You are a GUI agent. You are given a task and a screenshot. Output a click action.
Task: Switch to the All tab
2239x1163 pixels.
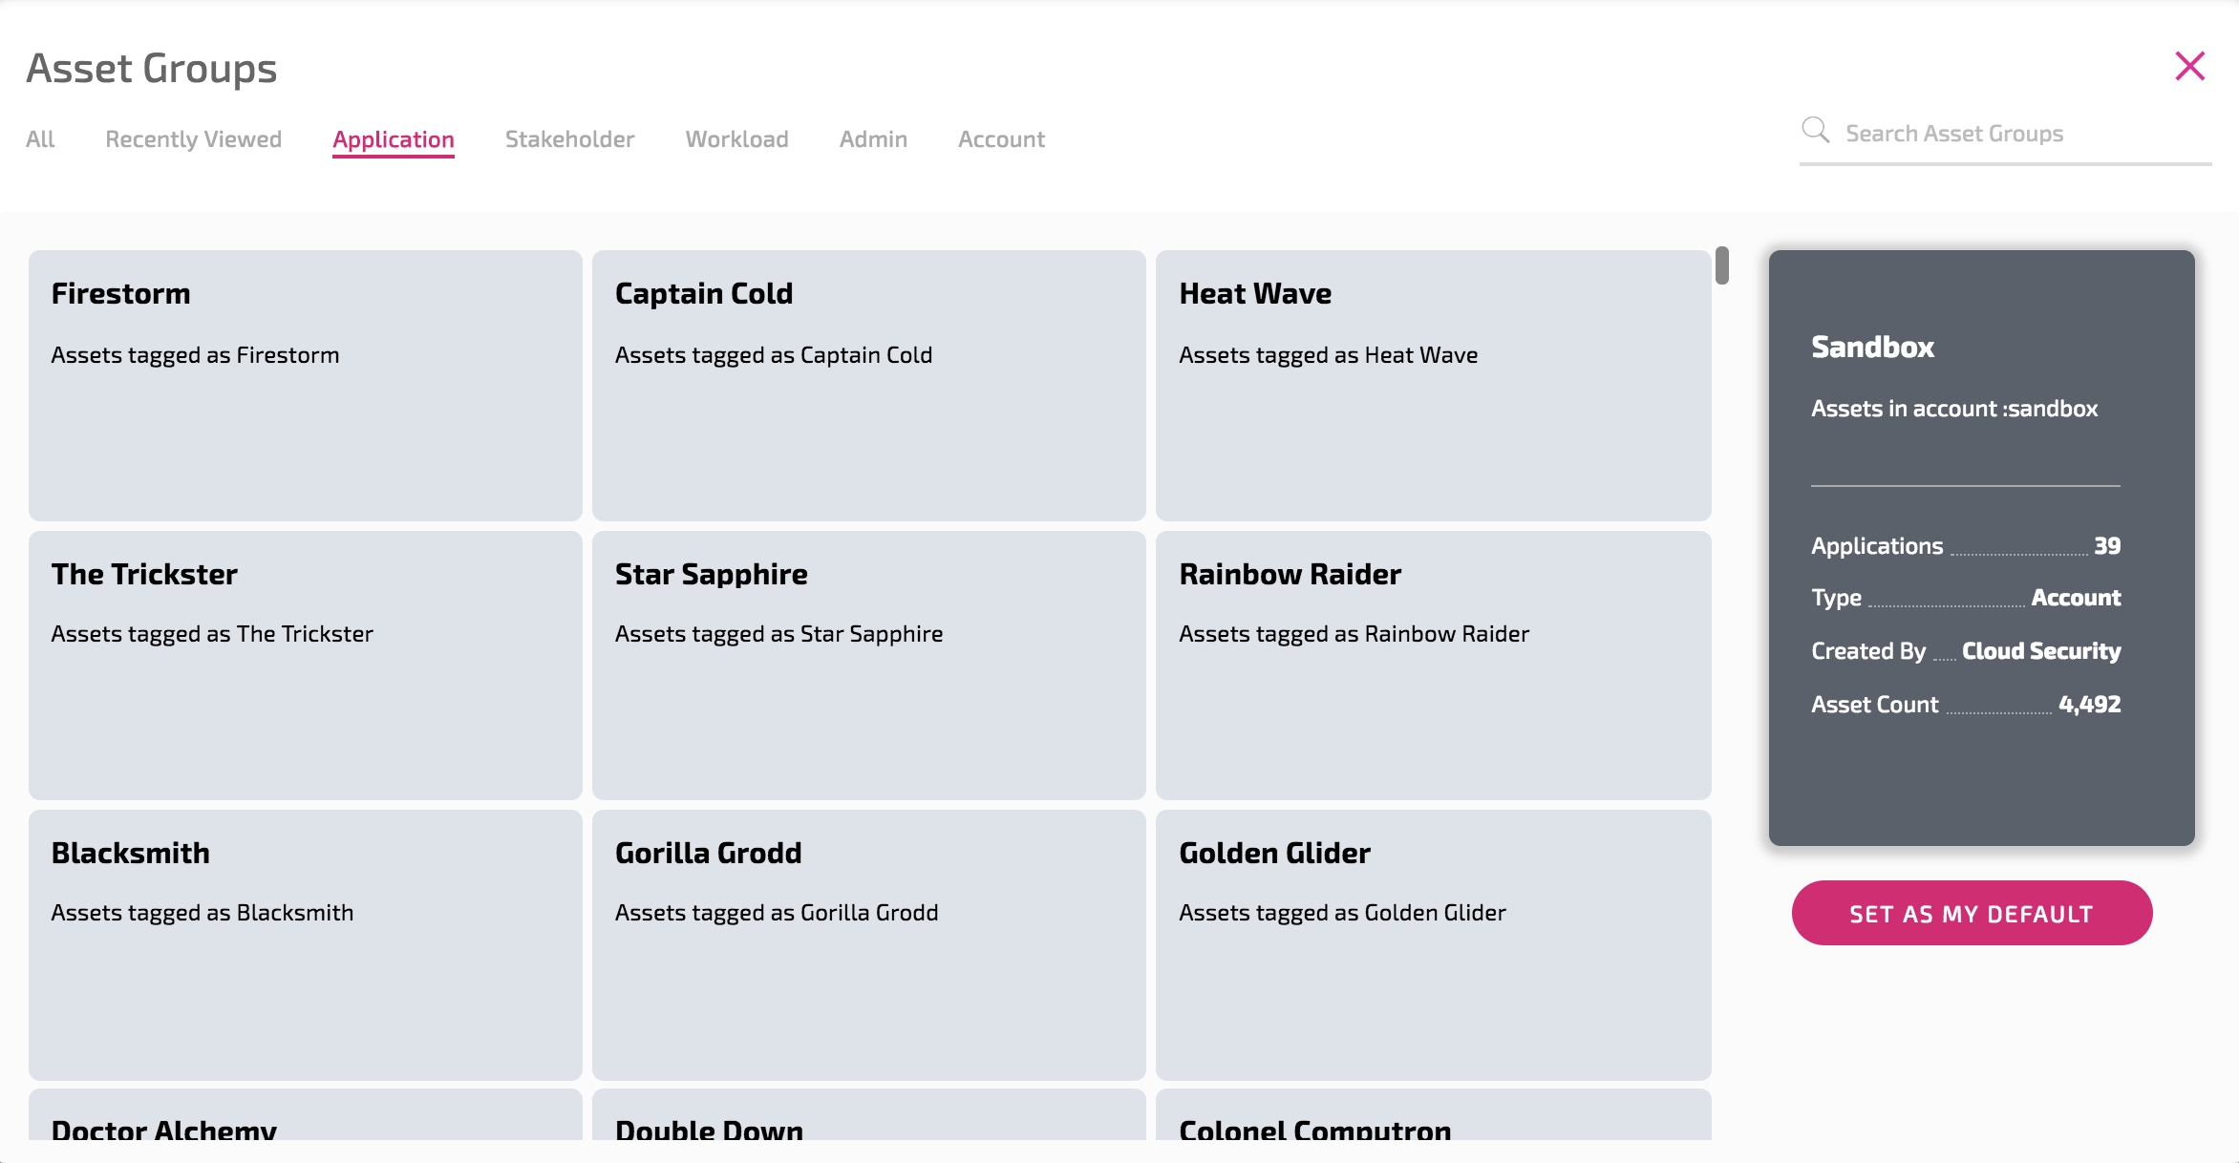coord(40,139)
